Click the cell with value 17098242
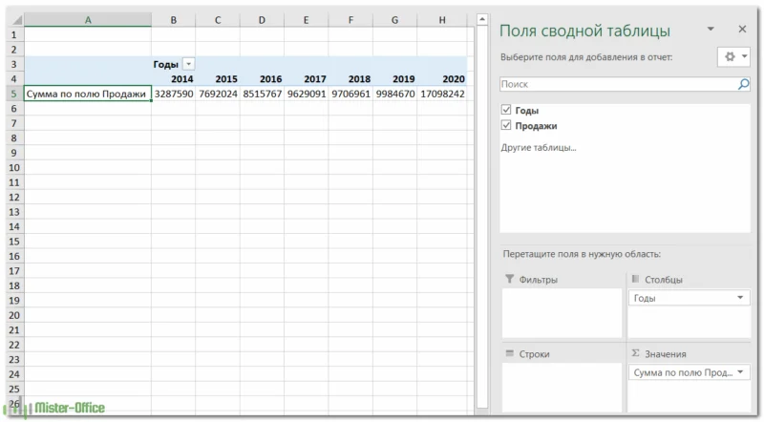 pyautogui.click(x=442, y=94)
